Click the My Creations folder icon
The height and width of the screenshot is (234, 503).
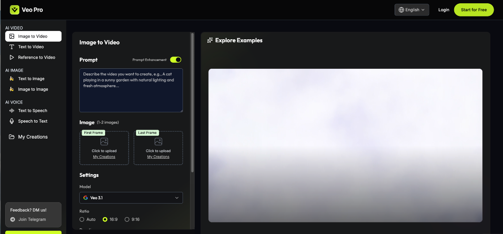pyautogui.click(x=12, y=137)
